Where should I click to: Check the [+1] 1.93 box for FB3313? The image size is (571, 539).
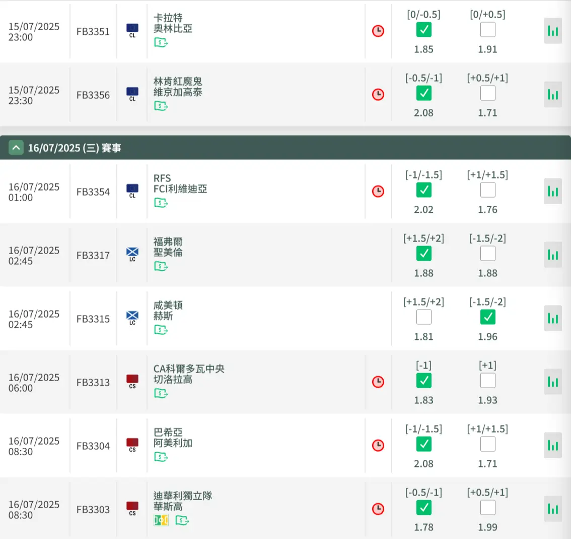click(487, 381)
